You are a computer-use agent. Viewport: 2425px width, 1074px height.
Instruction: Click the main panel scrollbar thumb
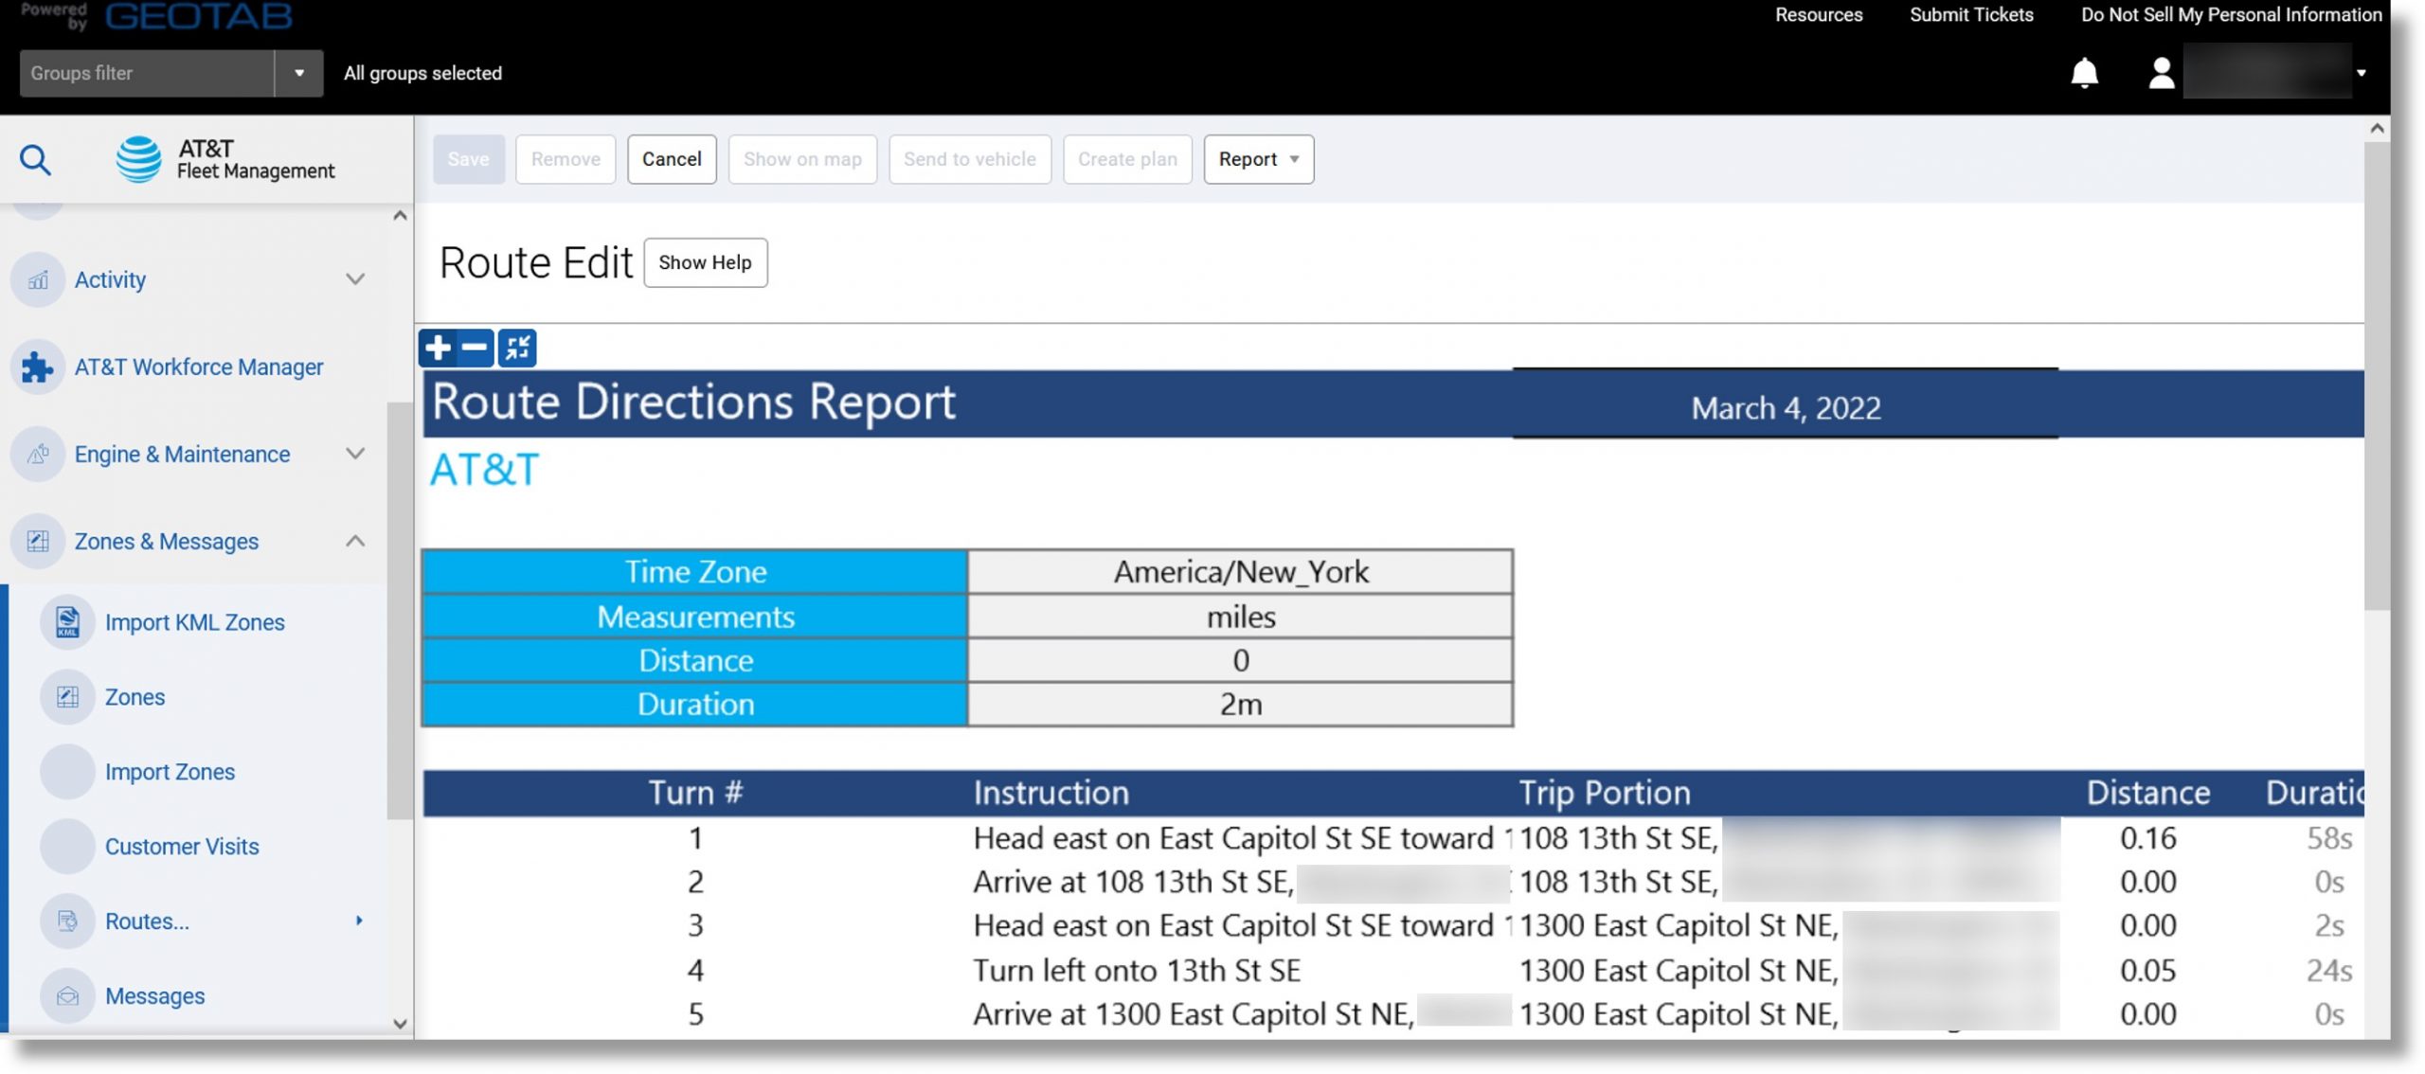[x=2376, y=375]
